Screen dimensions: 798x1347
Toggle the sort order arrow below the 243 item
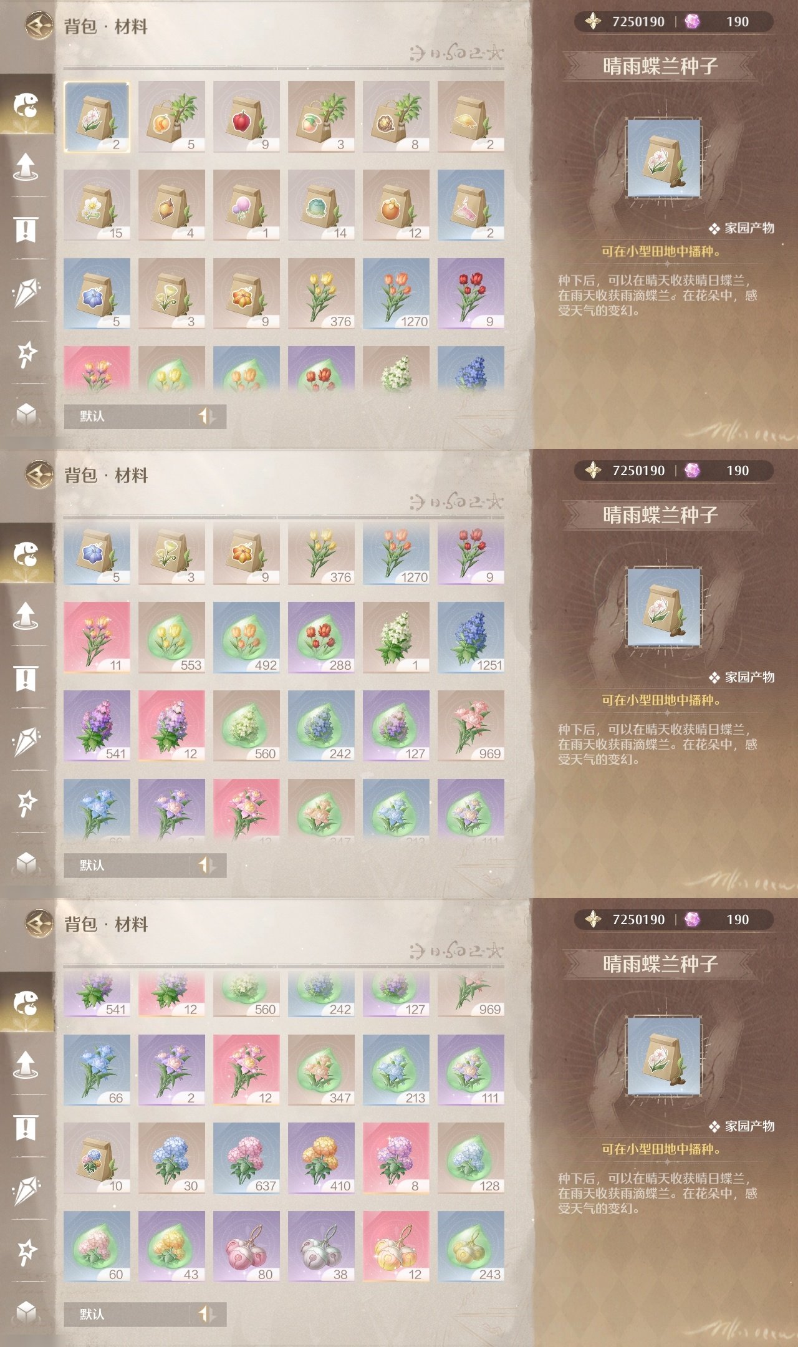click(207, 1314)
